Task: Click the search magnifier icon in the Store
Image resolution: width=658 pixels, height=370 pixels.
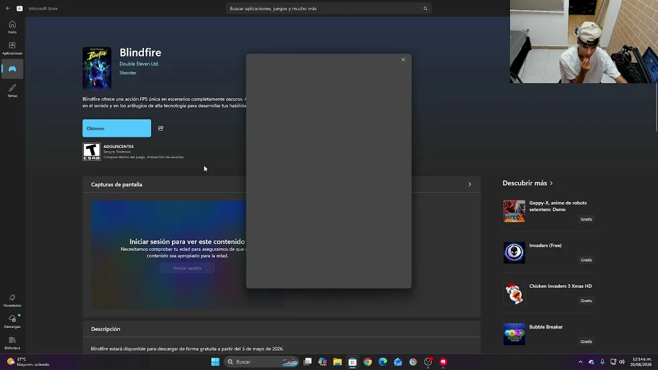Action: (x=425, y=8)
